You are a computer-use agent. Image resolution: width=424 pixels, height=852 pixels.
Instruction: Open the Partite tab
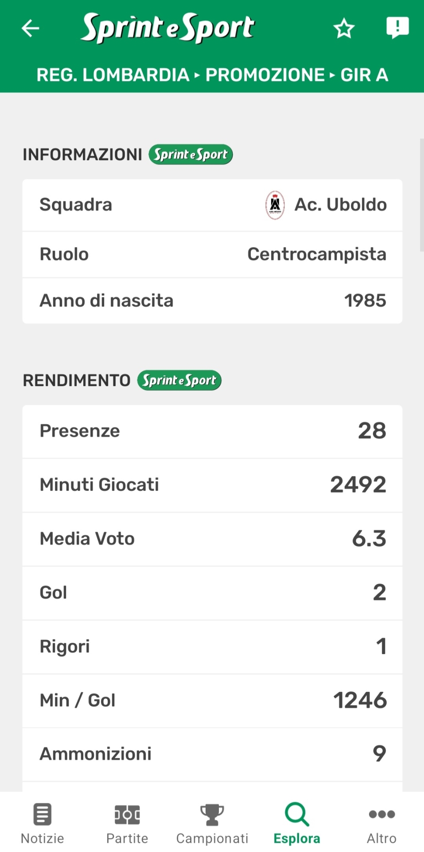click(x=127, y=823)
